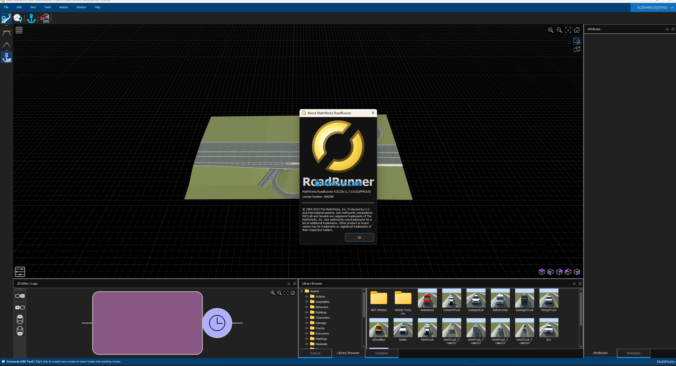Click the fourth purple view cube icon
Viewport: 676px width, 366px height.
click(x=568, y=272)
